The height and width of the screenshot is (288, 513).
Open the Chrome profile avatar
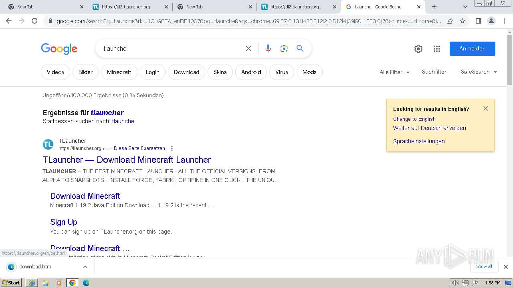tap(491, 21)
